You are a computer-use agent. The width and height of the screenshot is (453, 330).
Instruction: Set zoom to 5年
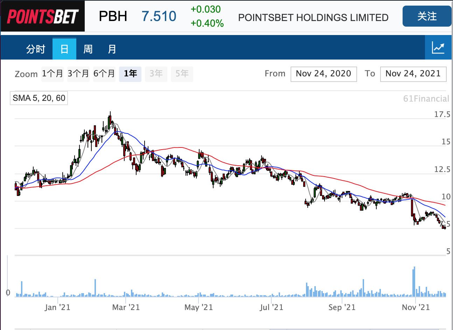(182, 74)
